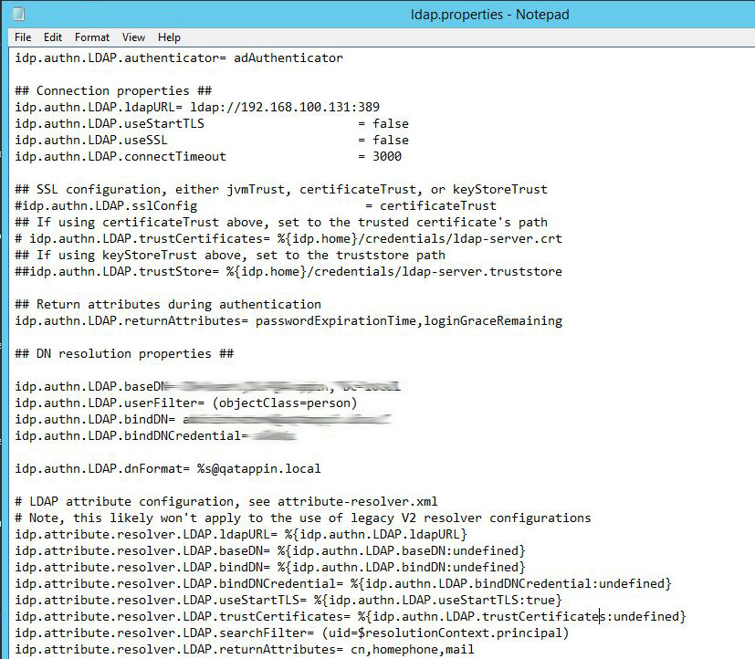
Task: Open the View menu
Action: pyautogui.click(x=133, y=37)
